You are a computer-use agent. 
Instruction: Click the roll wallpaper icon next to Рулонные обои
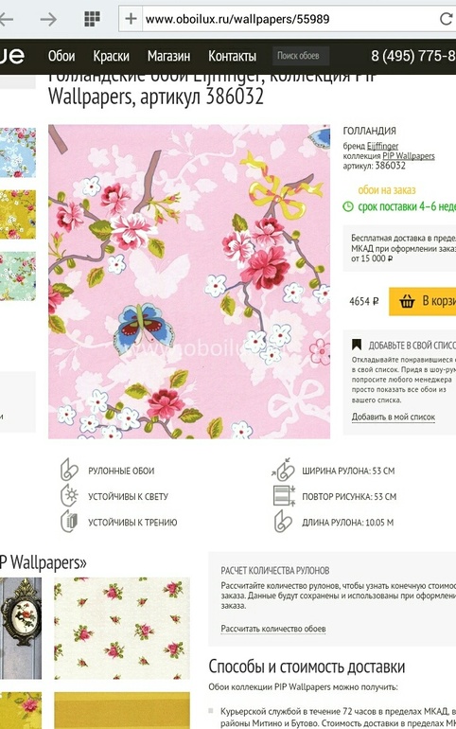[x=69, y=470]
